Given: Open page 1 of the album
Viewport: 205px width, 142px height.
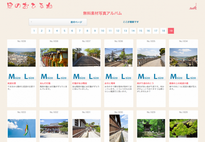Looking at the screenshot, I should coord(34,31).
